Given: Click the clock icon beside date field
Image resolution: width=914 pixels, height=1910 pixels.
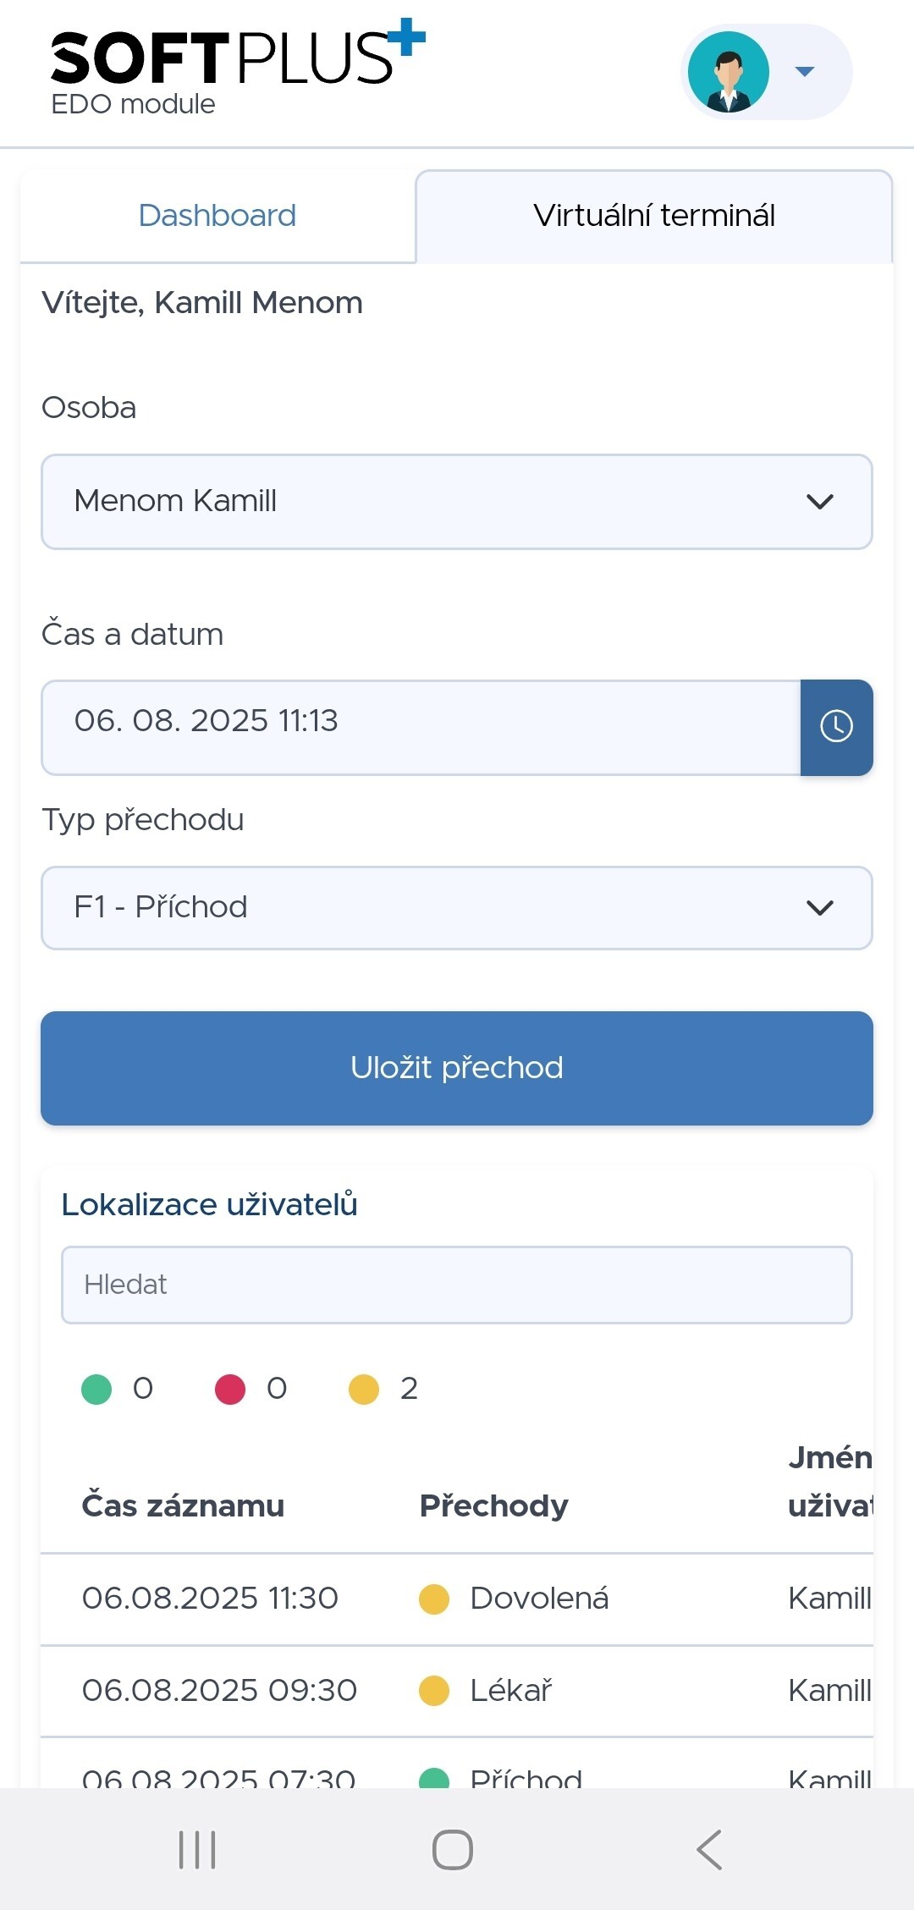Looking at the screenshot, I should 836,727.
